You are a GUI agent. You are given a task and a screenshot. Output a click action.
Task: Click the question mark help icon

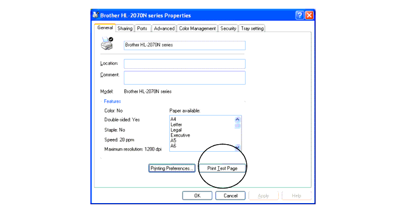coord(300,15)
